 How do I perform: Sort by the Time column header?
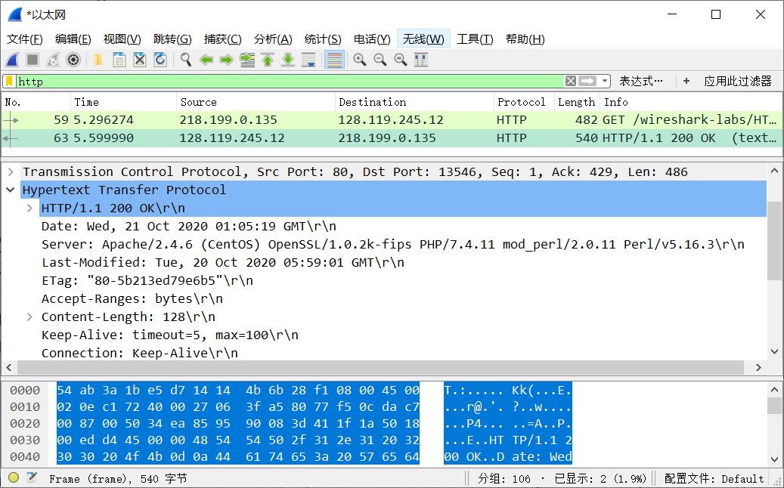tap(123, 103)
